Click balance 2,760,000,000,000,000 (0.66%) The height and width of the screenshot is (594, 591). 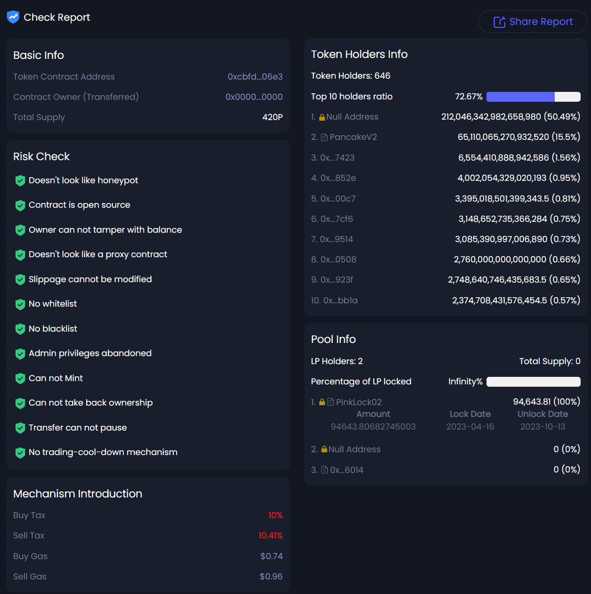click(x=517, y=259)
